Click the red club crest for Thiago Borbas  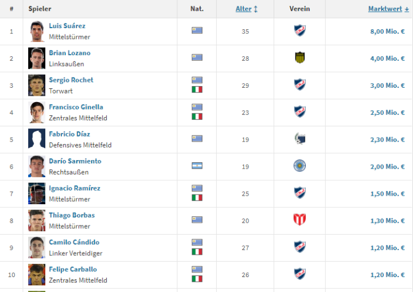point(299,220)
